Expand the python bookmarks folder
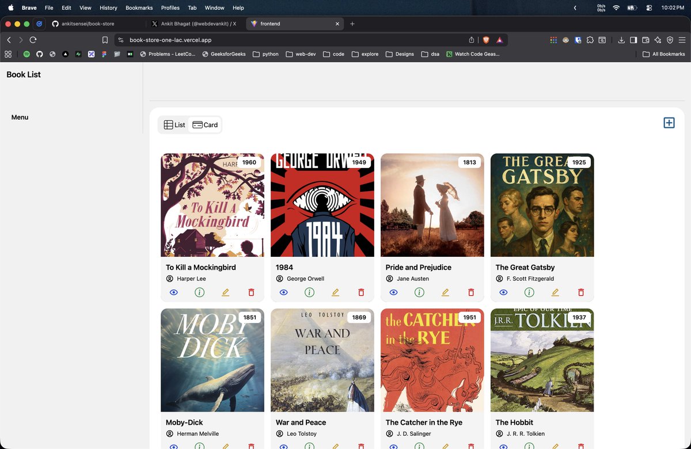Image resolution: width=691 pixels, height=449 pixels. 265,54
